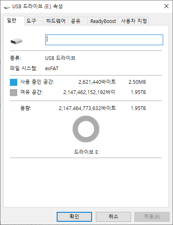
Task: Select the 일반 tab
Action: (14, 21)
